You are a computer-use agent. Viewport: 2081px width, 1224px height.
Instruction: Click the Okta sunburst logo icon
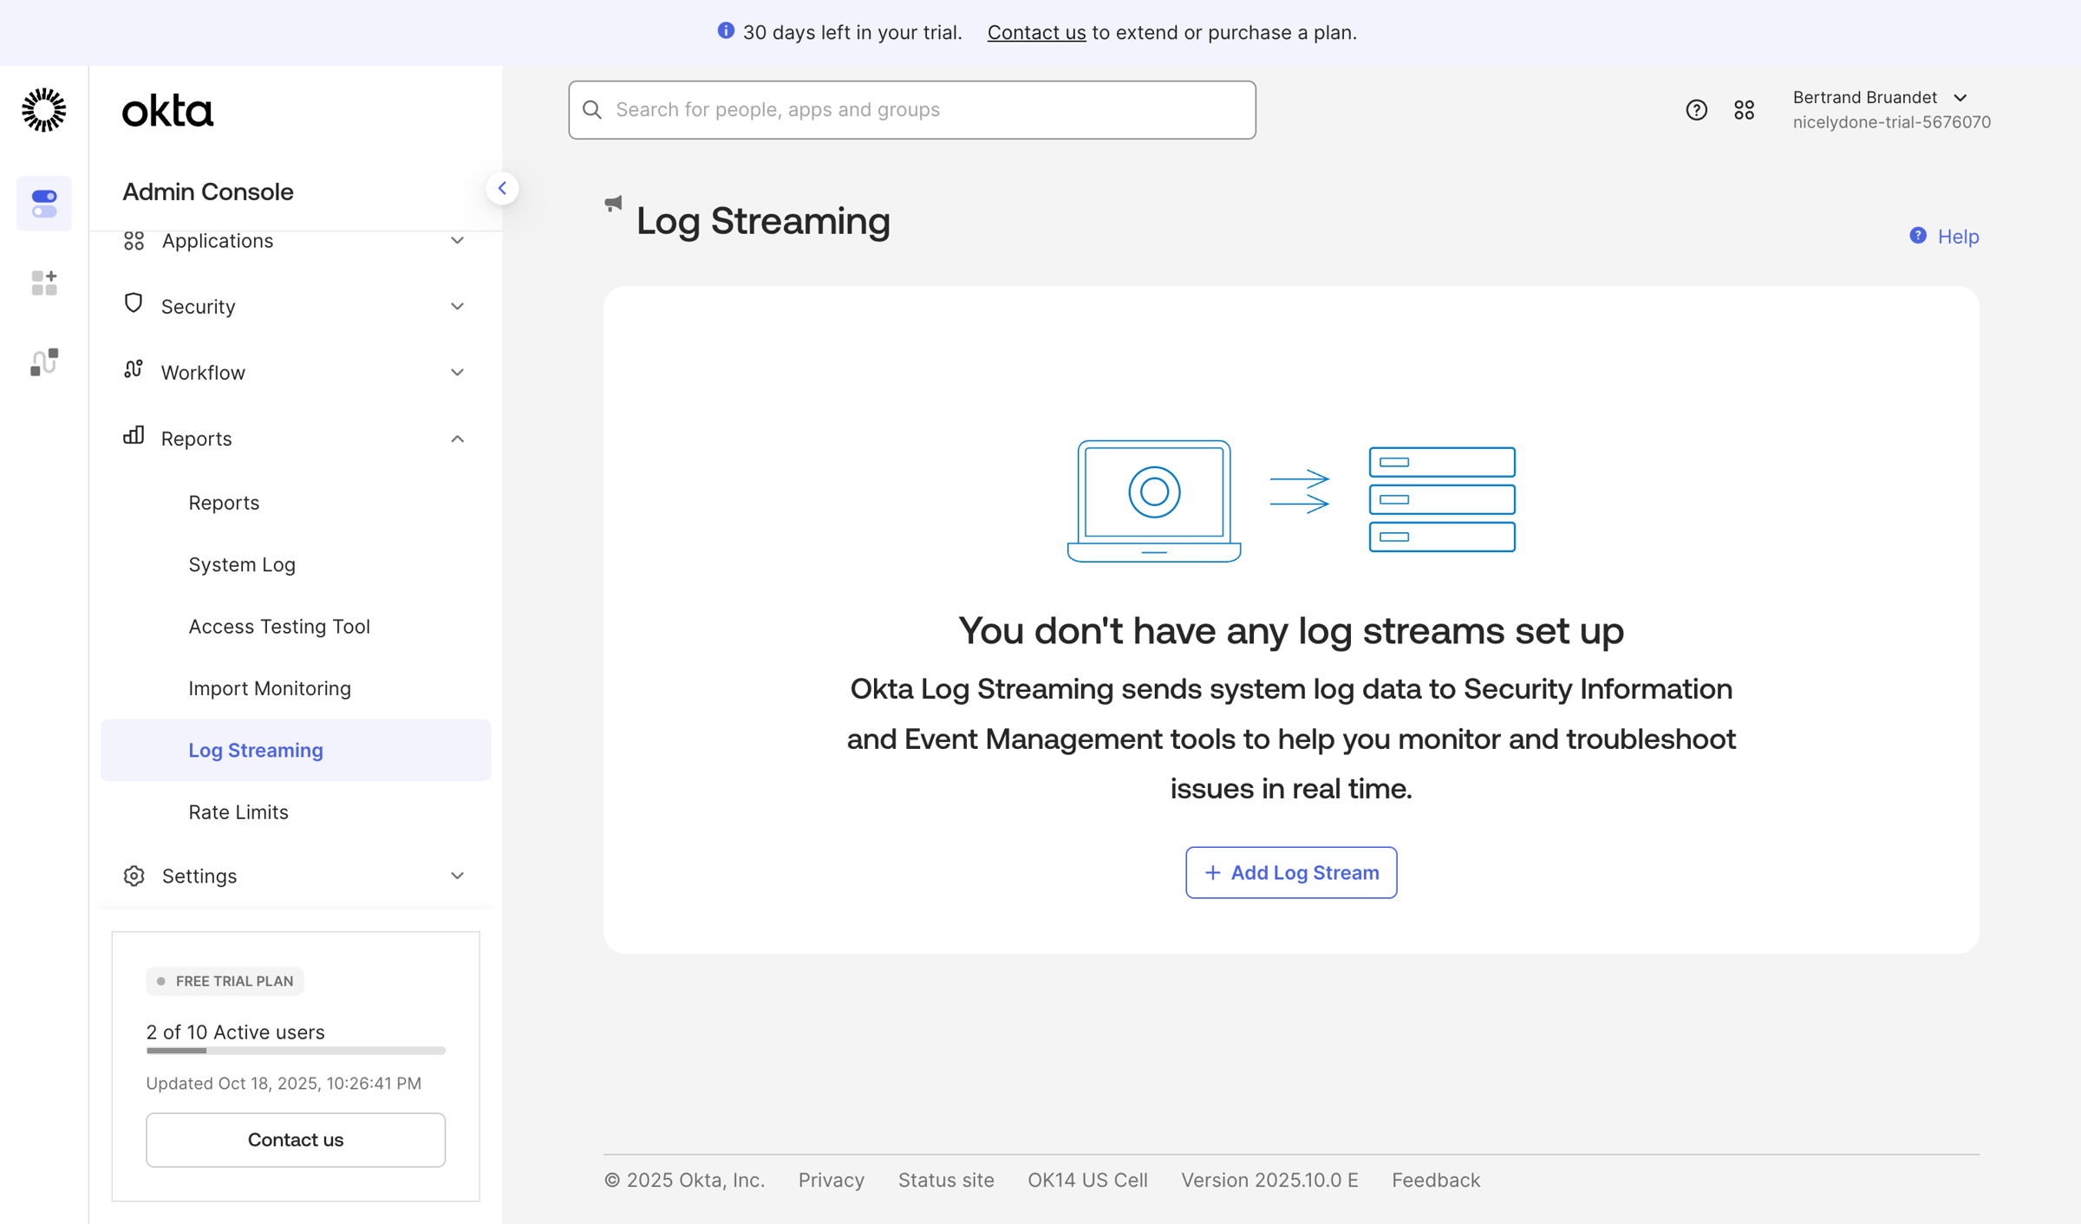click(x=43, y=110)
